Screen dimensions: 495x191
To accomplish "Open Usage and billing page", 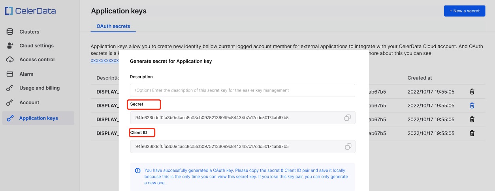I will [x=39, y=88].
